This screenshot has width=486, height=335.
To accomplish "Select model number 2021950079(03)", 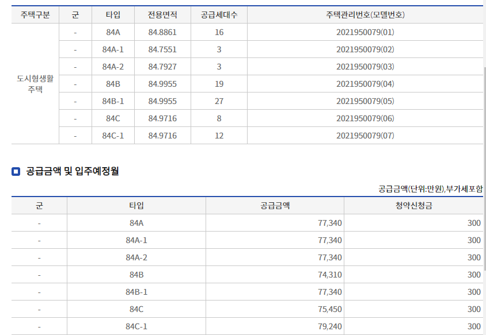I will 365,67.
